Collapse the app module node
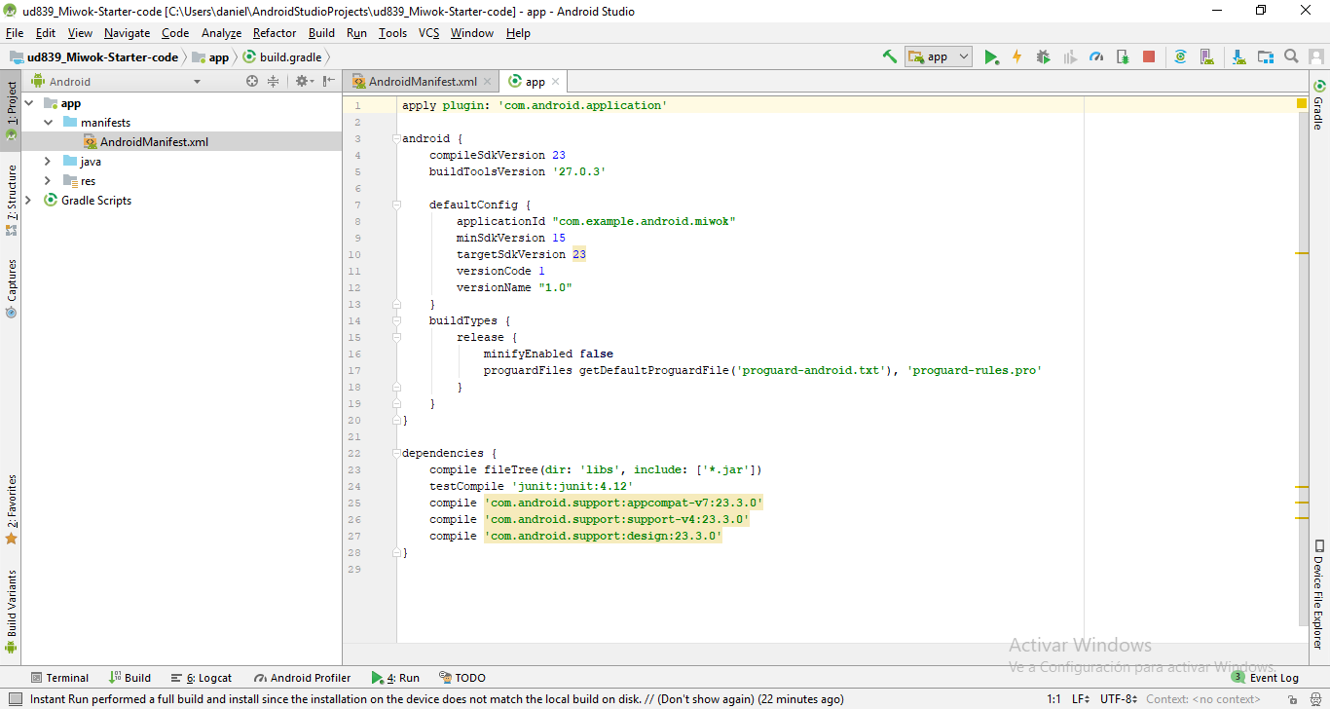 pos(29,103)
